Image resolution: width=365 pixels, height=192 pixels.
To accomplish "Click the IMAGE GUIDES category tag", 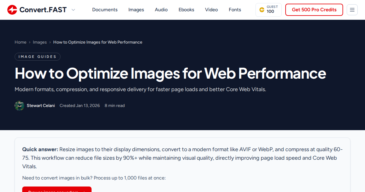I will coord(37,57).
